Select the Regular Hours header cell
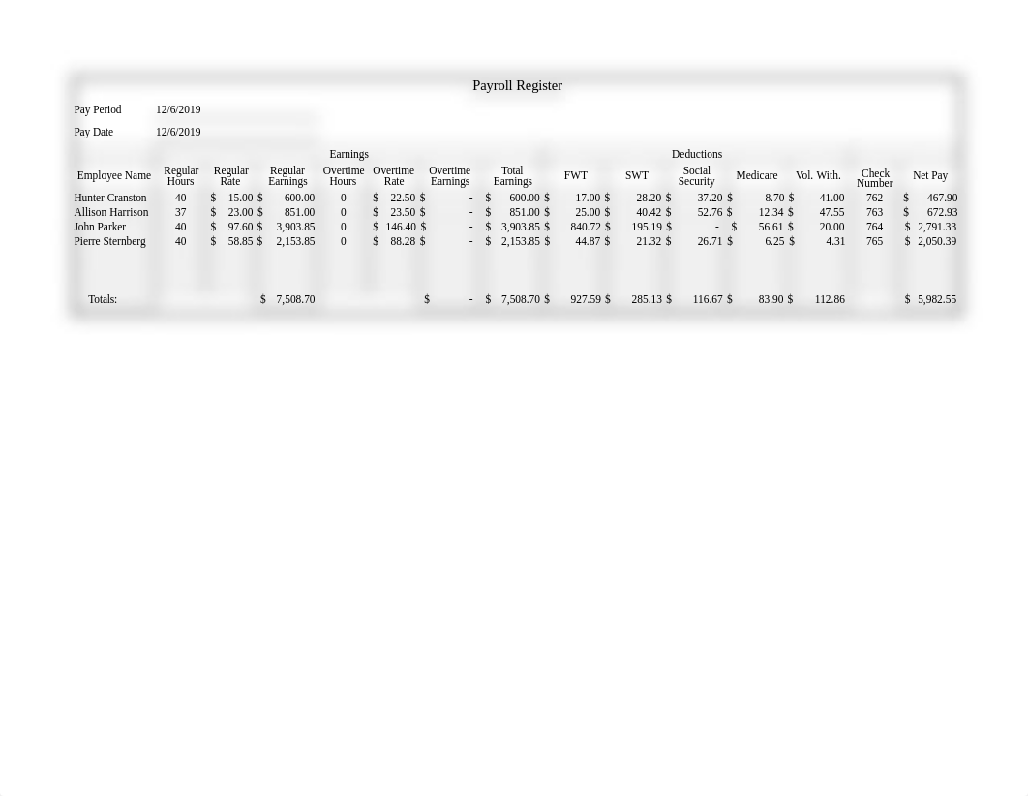The height and width of the screenshot is (796, 1028). point(181,175)
